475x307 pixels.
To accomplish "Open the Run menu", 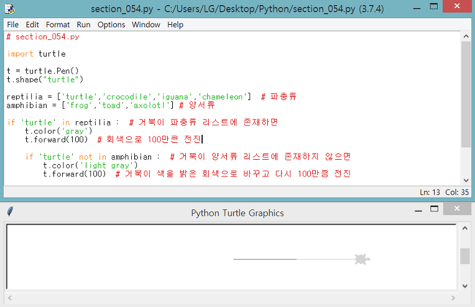I will click(83, 24).
